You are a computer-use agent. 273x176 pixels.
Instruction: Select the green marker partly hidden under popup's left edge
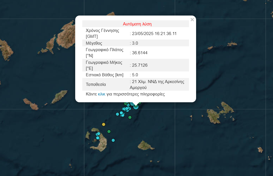(125, 104)
